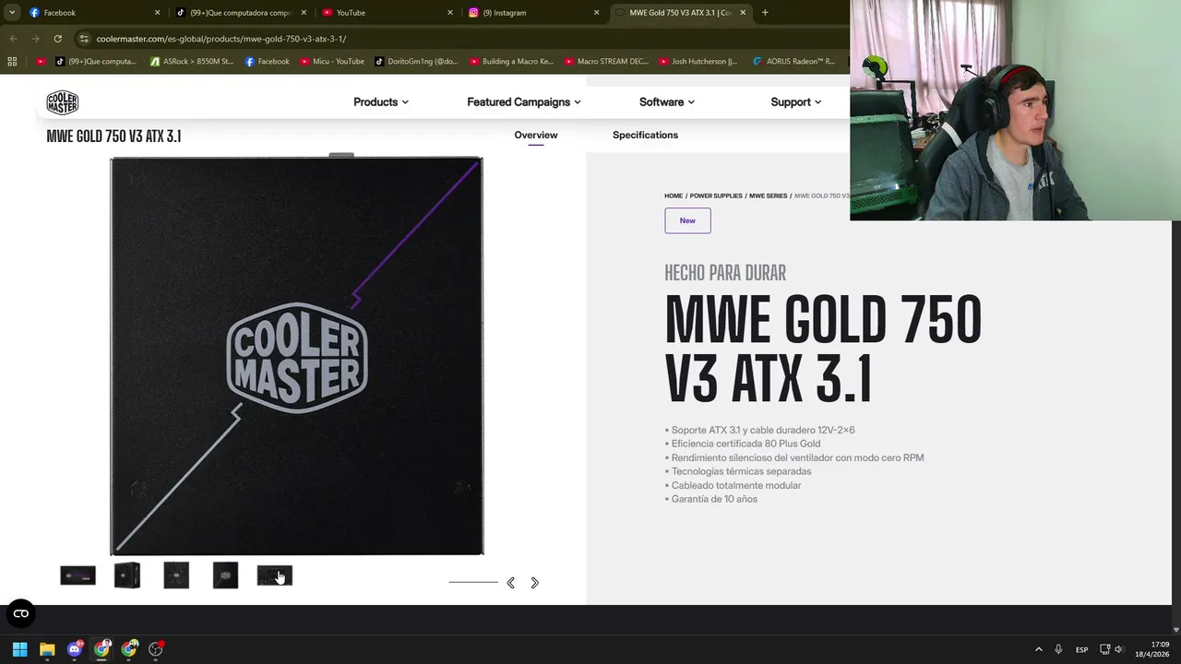Open the AORUS Radeon bookmark
The height and width of the screenshot is (664, 1181).
pos(793,62)
